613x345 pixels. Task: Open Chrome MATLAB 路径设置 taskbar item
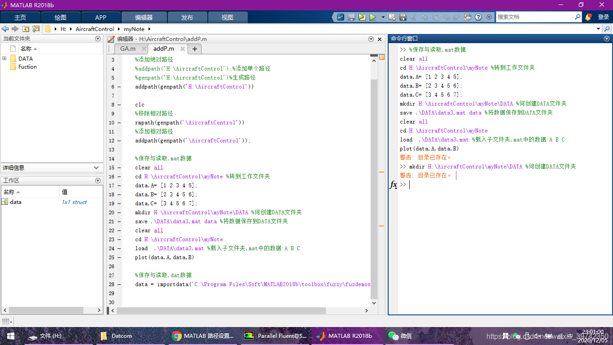click(203, 336)
